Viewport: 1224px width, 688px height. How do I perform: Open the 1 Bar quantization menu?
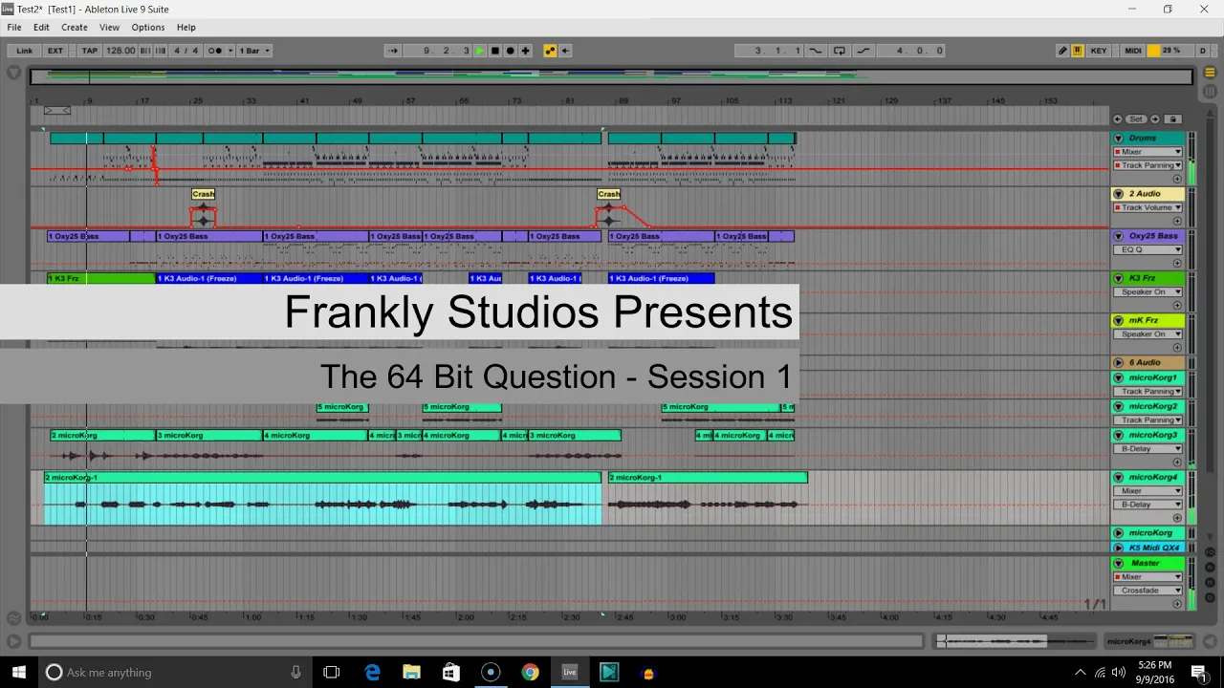point(254,51)
